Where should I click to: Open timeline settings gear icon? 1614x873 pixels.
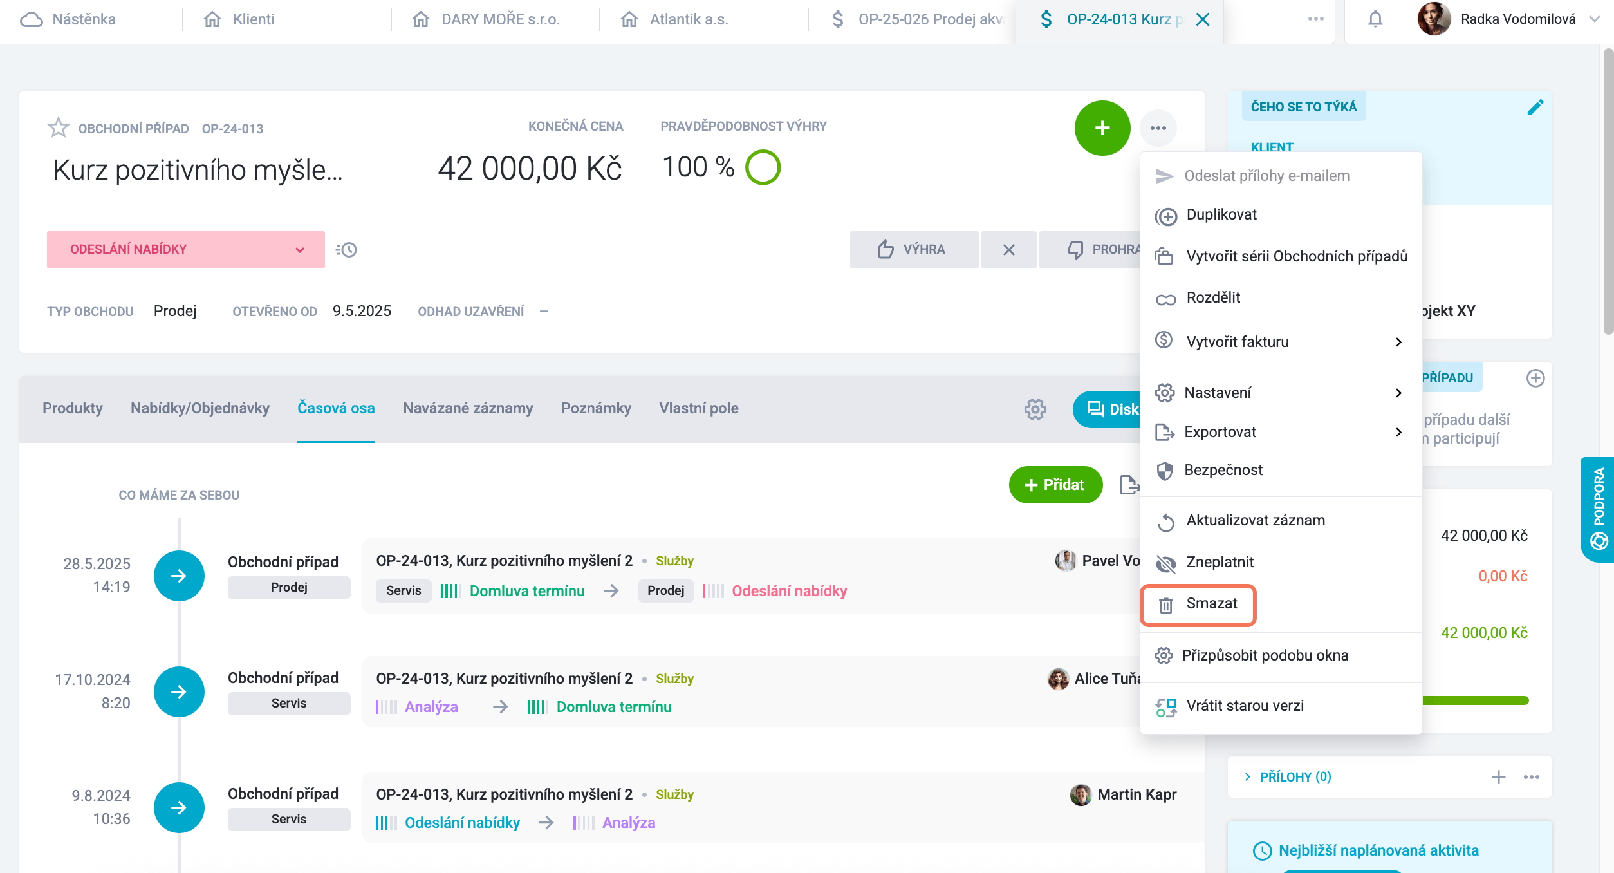coord(1035,409)
